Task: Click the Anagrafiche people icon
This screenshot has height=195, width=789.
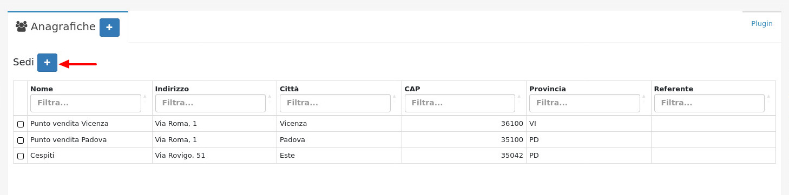Action: click(22, 26)
